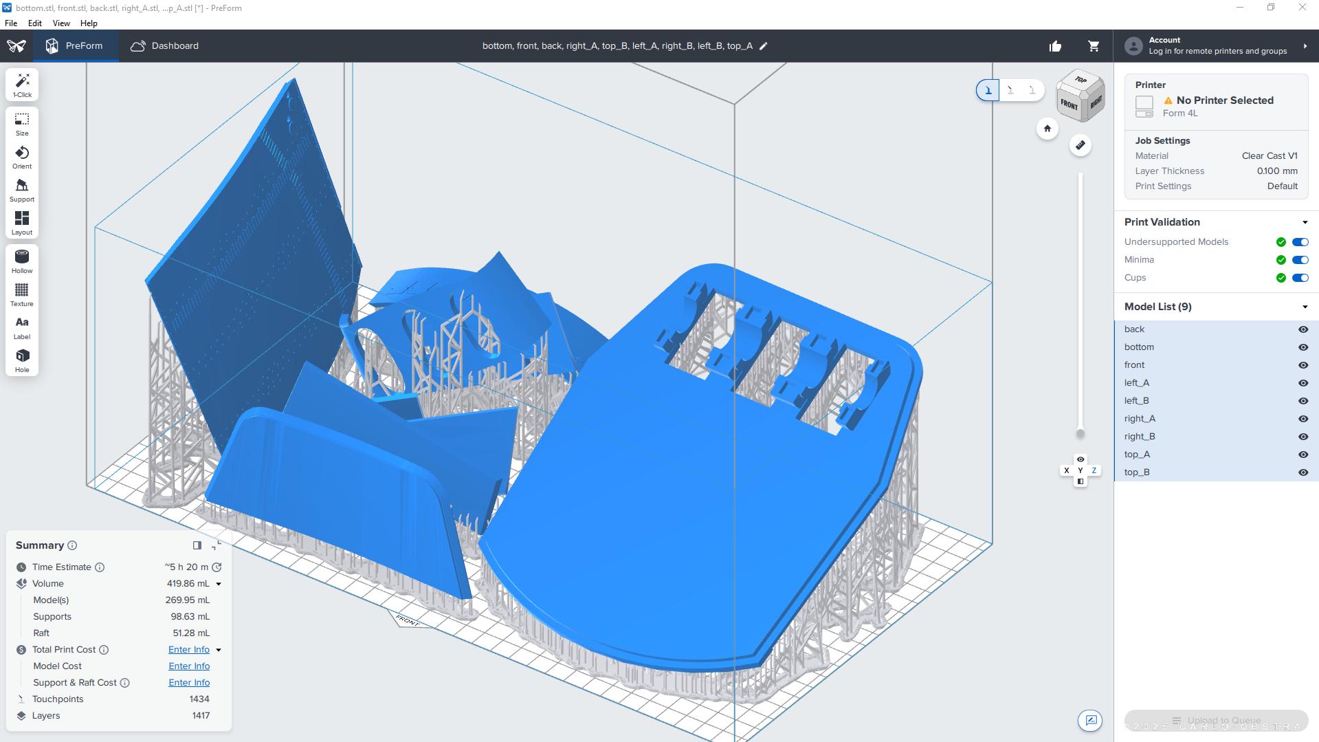The height and width of the screenshot is (742, 1319).
Task: Select right_A in the model list
Action: pos(1140,419)
